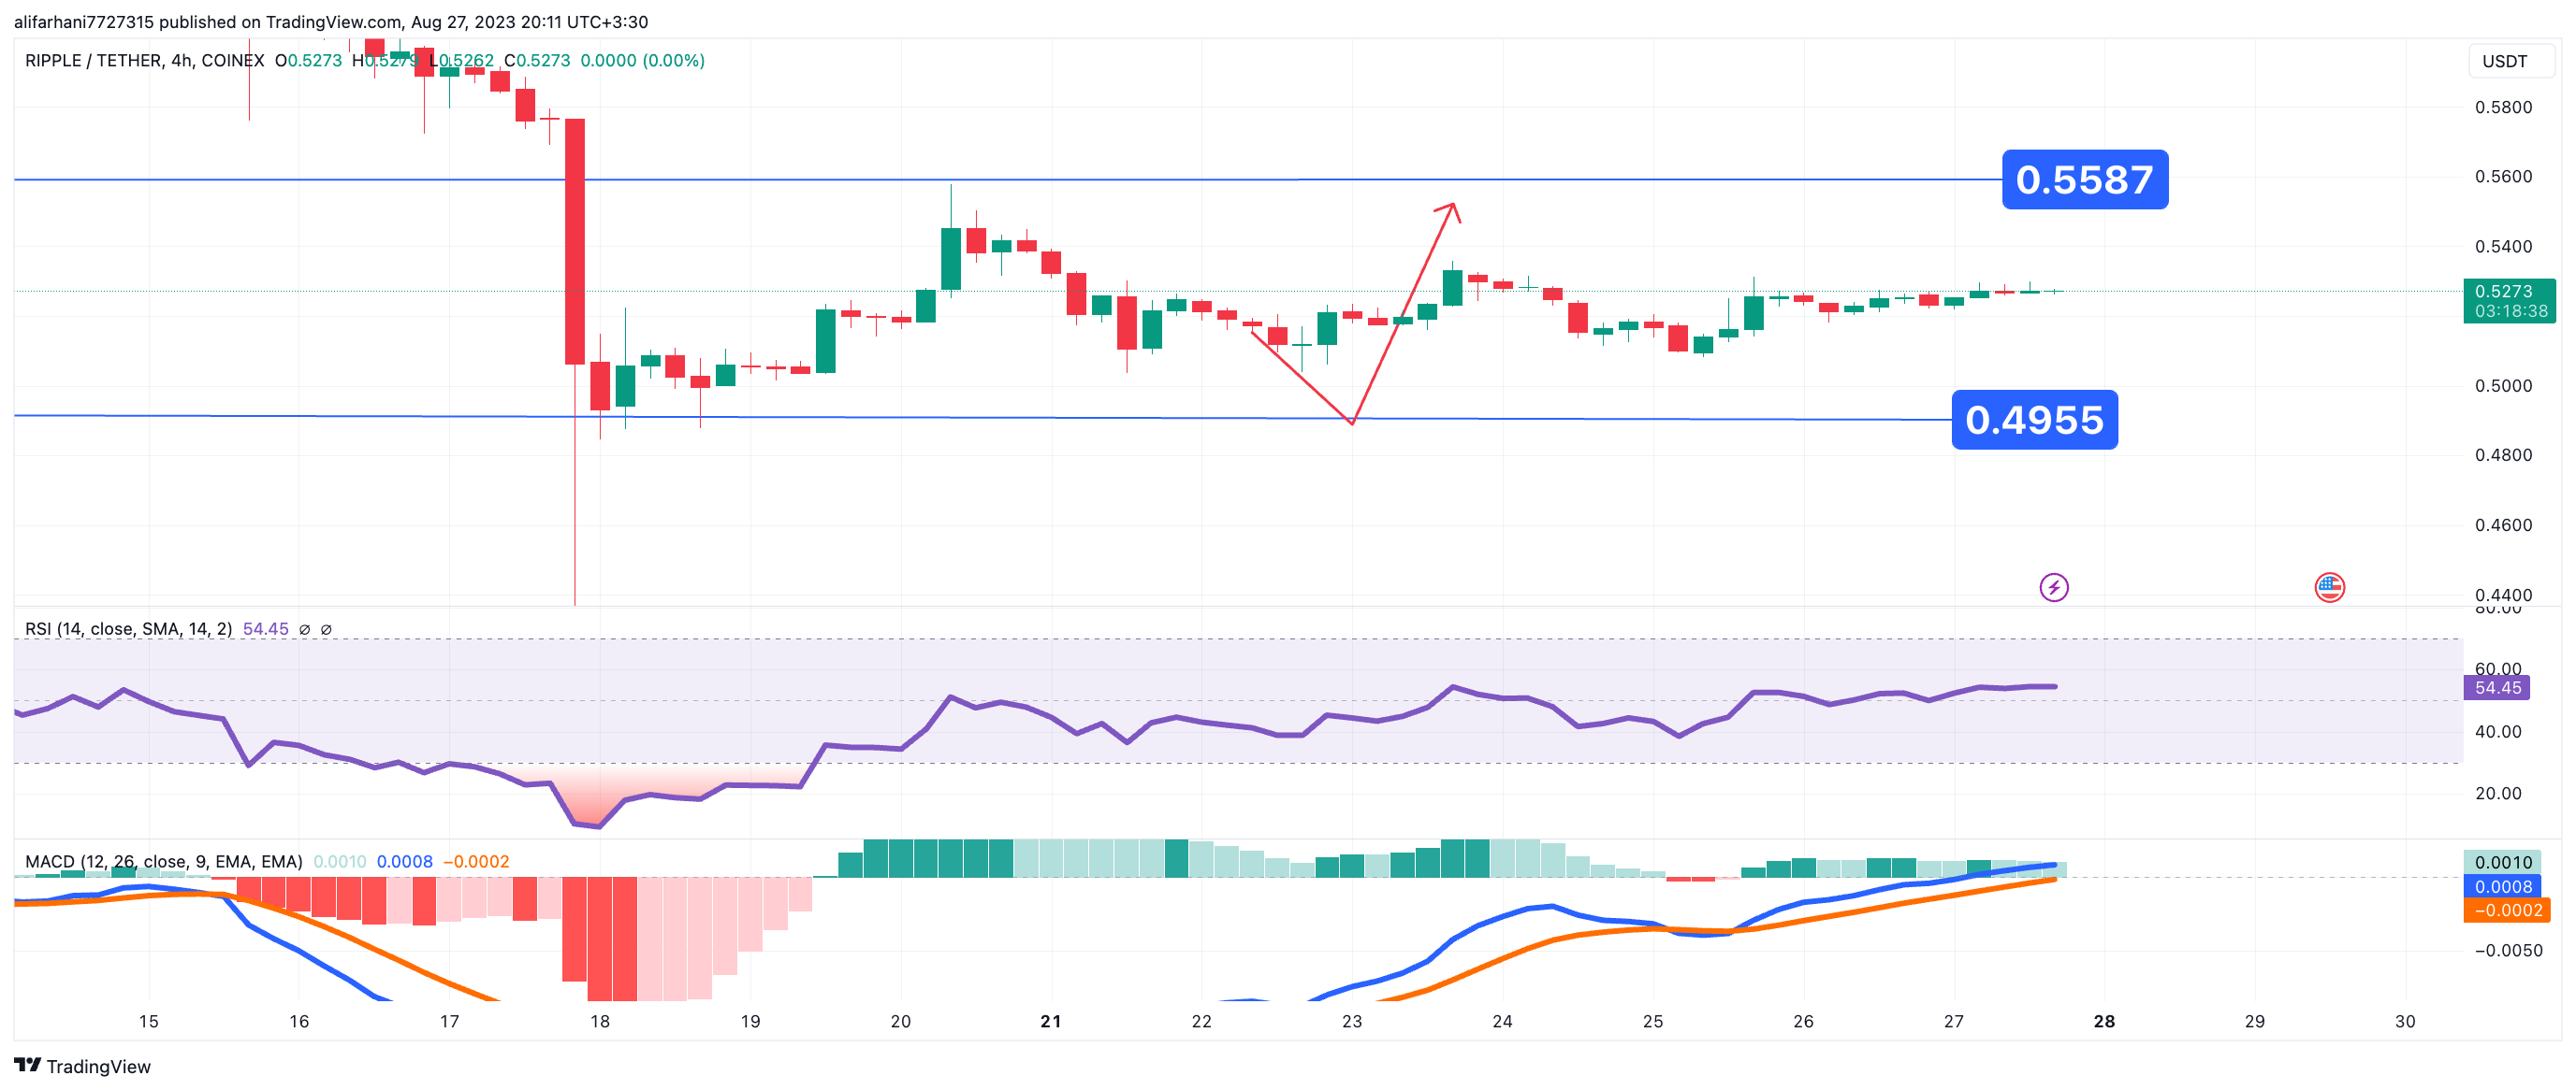Click the open value O0.5273 in legend
This screenshot has width=2576, height=1090.
[308, 61]
